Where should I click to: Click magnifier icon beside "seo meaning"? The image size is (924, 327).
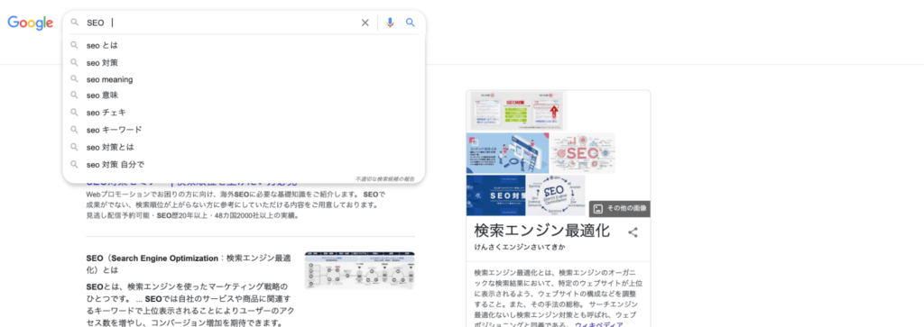74,79
